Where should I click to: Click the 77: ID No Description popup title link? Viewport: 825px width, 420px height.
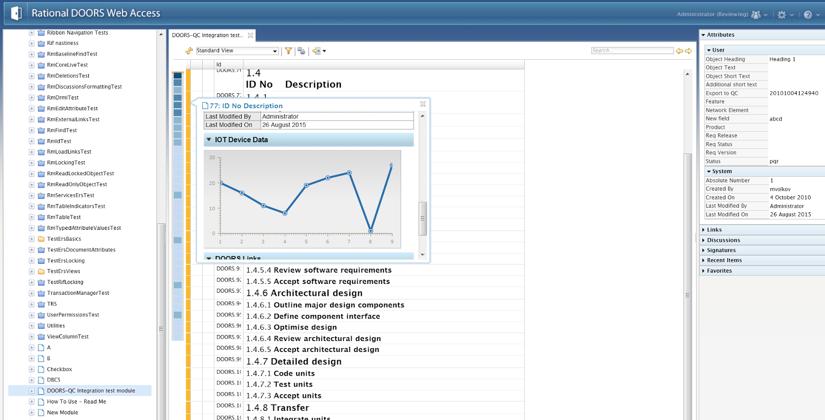point(246,106)
